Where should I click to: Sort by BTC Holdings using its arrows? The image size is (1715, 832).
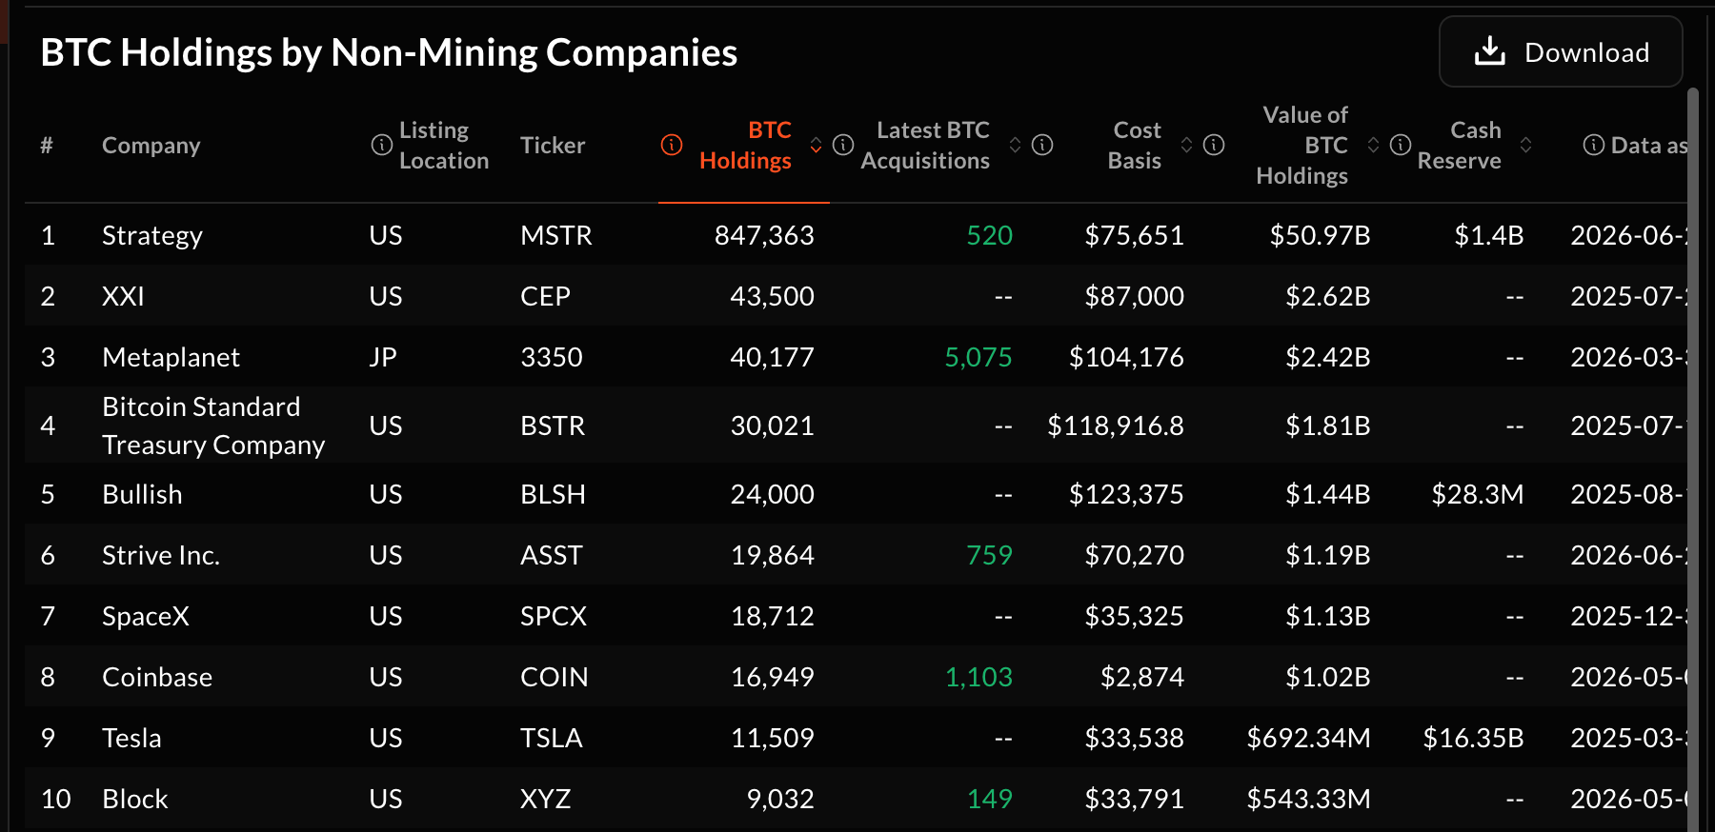pos(817,145)
